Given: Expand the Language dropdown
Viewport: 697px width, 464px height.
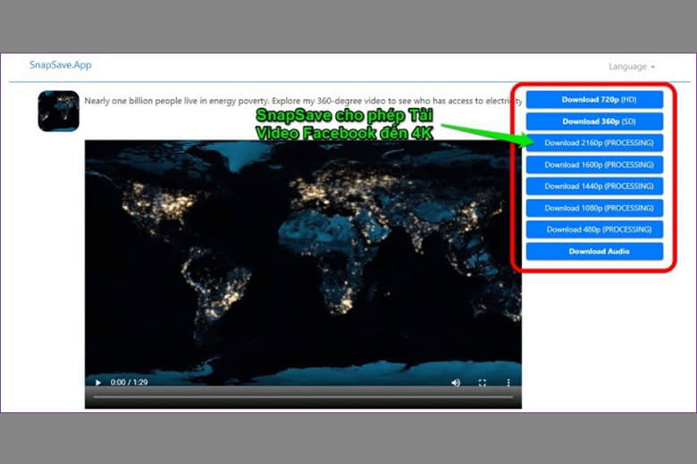Looking at the screenshot, I should click(x=631, y=67).
